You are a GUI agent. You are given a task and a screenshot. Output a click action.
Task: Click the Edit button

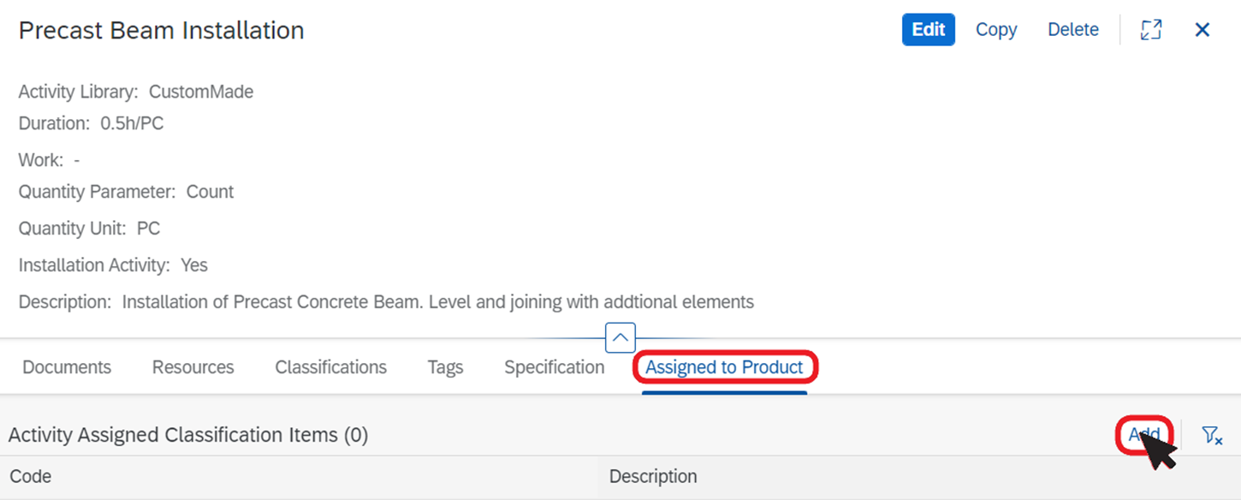929,29
